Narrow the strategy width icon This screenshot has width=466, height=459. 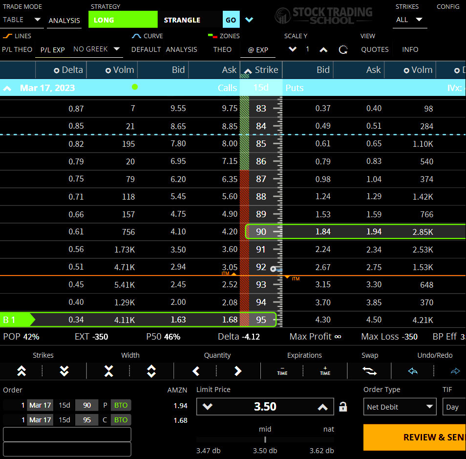pos(108,371)
